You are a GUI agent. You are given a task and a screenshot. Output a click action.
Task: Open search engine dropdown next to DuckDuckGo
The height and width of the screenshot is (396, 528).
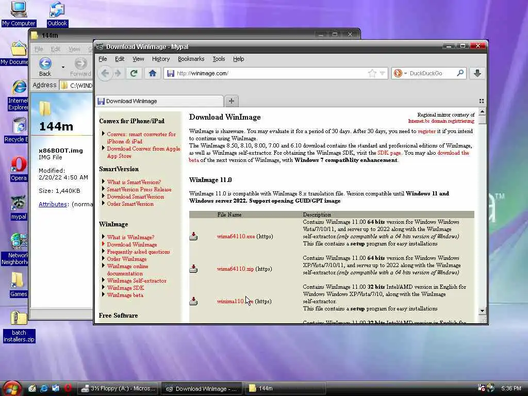[x=405, y=73]
